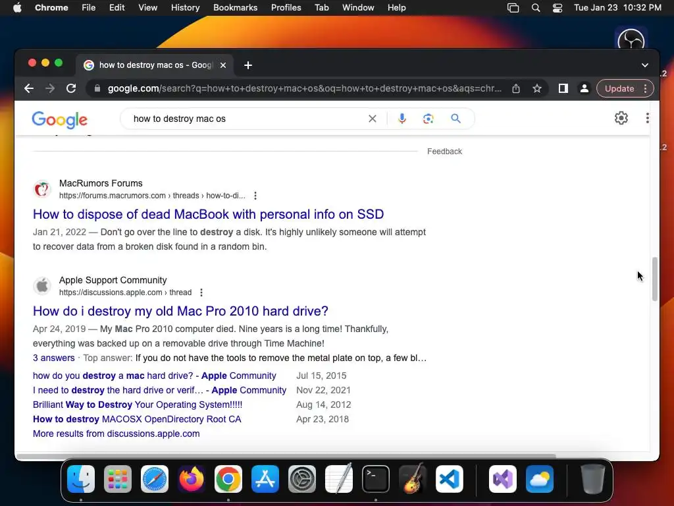Click 'More results from discussions.apple.com'
The width and height of the screenshot is (674, 506).
pos(116,434)
